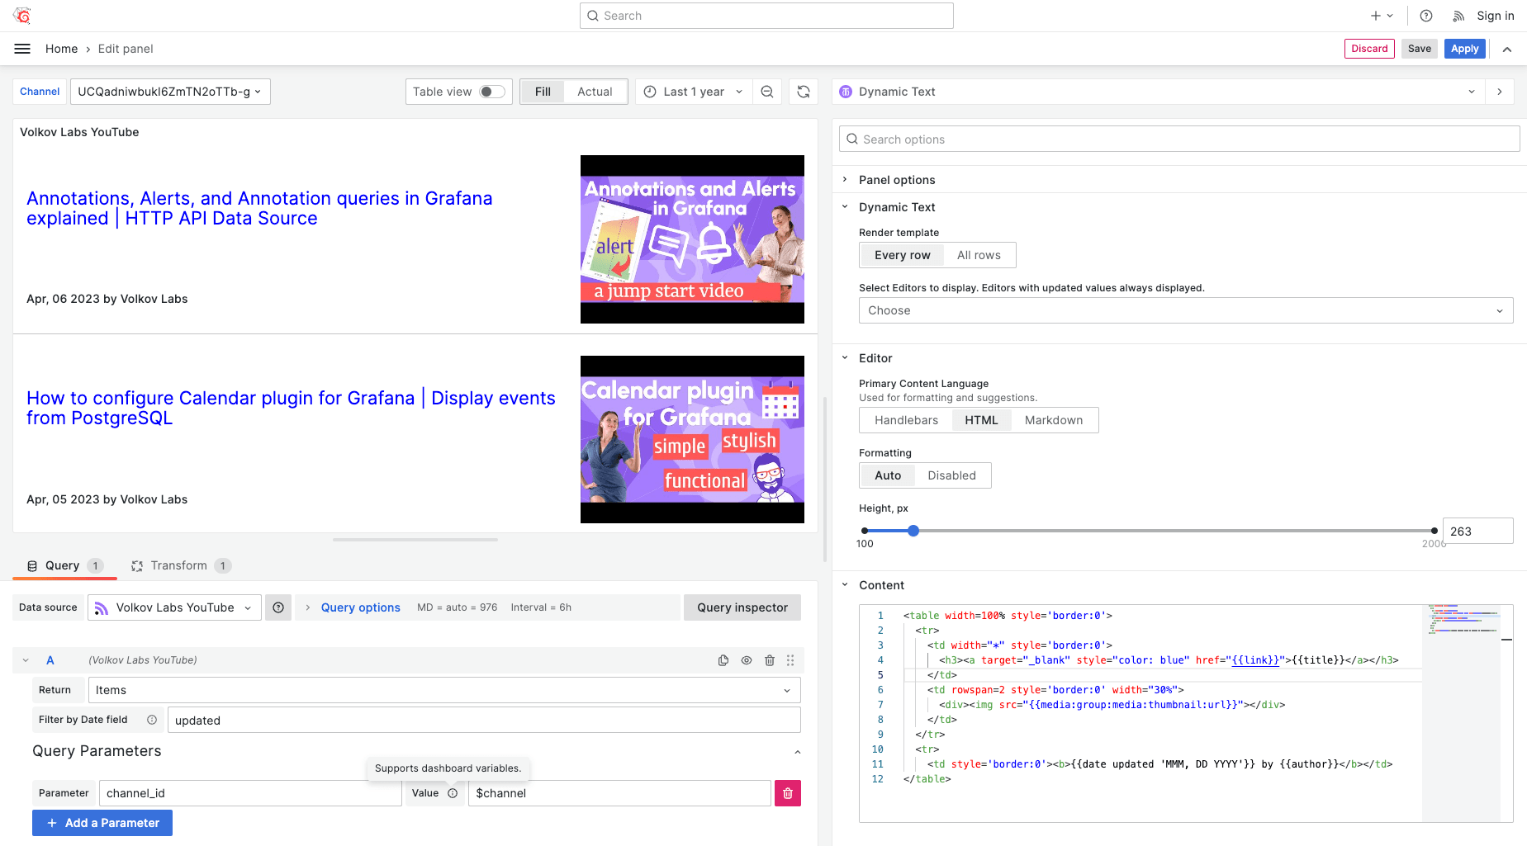Duplicate query A using the copy icon
The image size is (1527, 846).
[723, 660]
